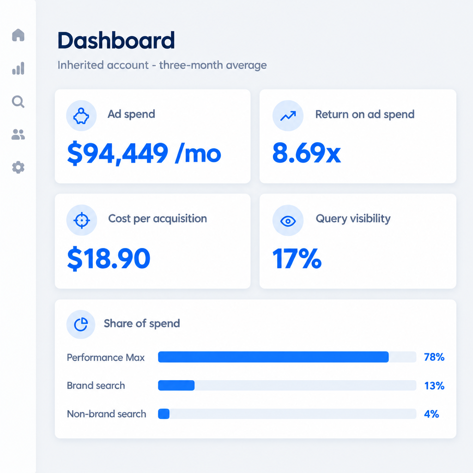Viewport: 473px width, 473px height.
Task: Click the crosshair Cost per acquisition icon
Action: [81, 220]
